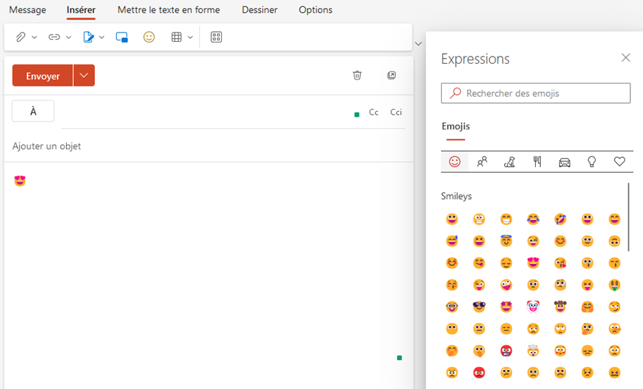Insert the expressionless face emoji

(x=506, y=329)
